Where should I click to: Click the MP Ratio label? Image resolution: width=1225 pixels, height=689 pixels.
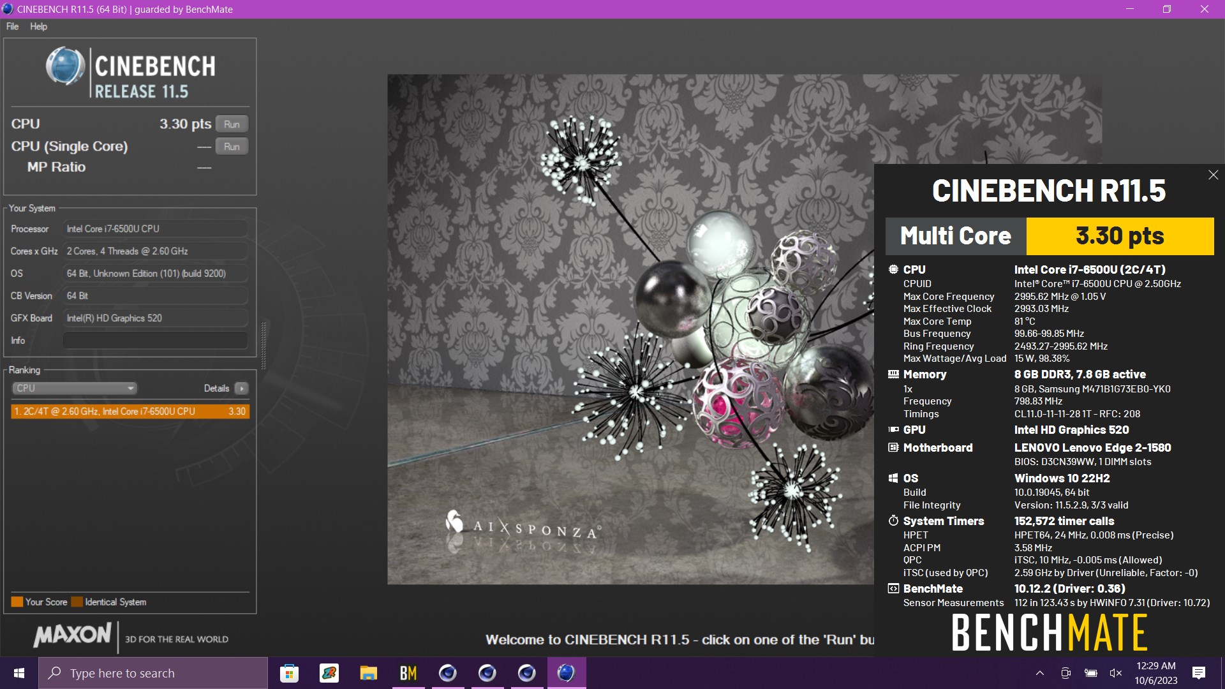[56, 167]
